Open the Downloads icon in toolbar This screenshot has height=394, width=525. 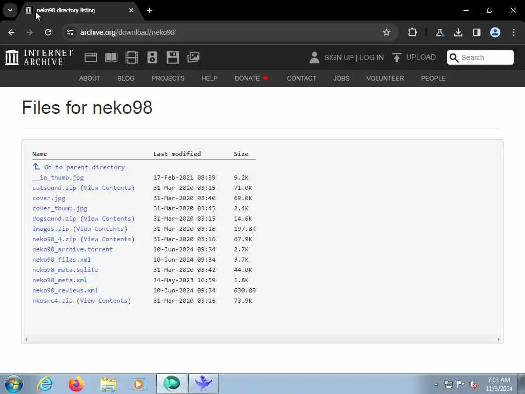pos(458,32)
